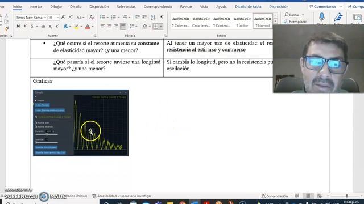Open the Fuente dialog launcher
Viewport: 364px width, 204px height.
[x=95, y=36]
